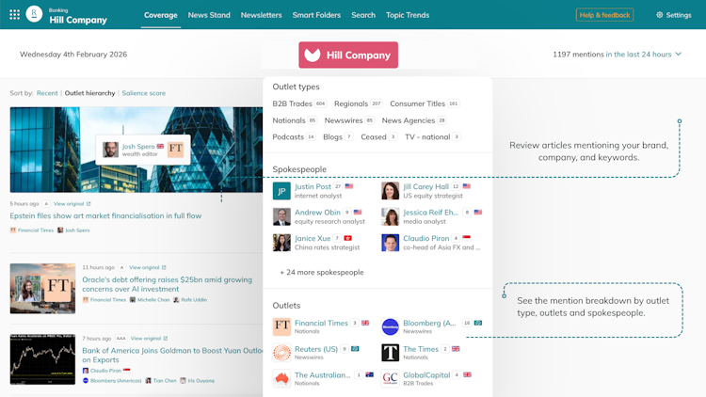706x397 pixels.
Task: Click the Financial Times logo under Outlets
Action: point(281,326)
